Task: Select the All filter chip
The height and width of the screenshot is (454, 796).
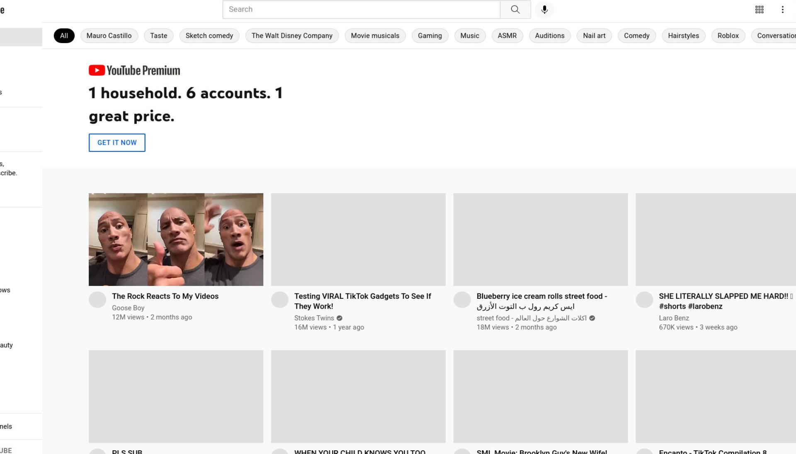Action: 64,36
